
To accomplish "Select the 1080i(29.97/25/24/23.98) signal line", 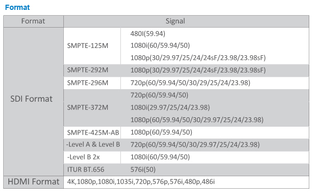I will pyautogui.click(x=170, y=107).
